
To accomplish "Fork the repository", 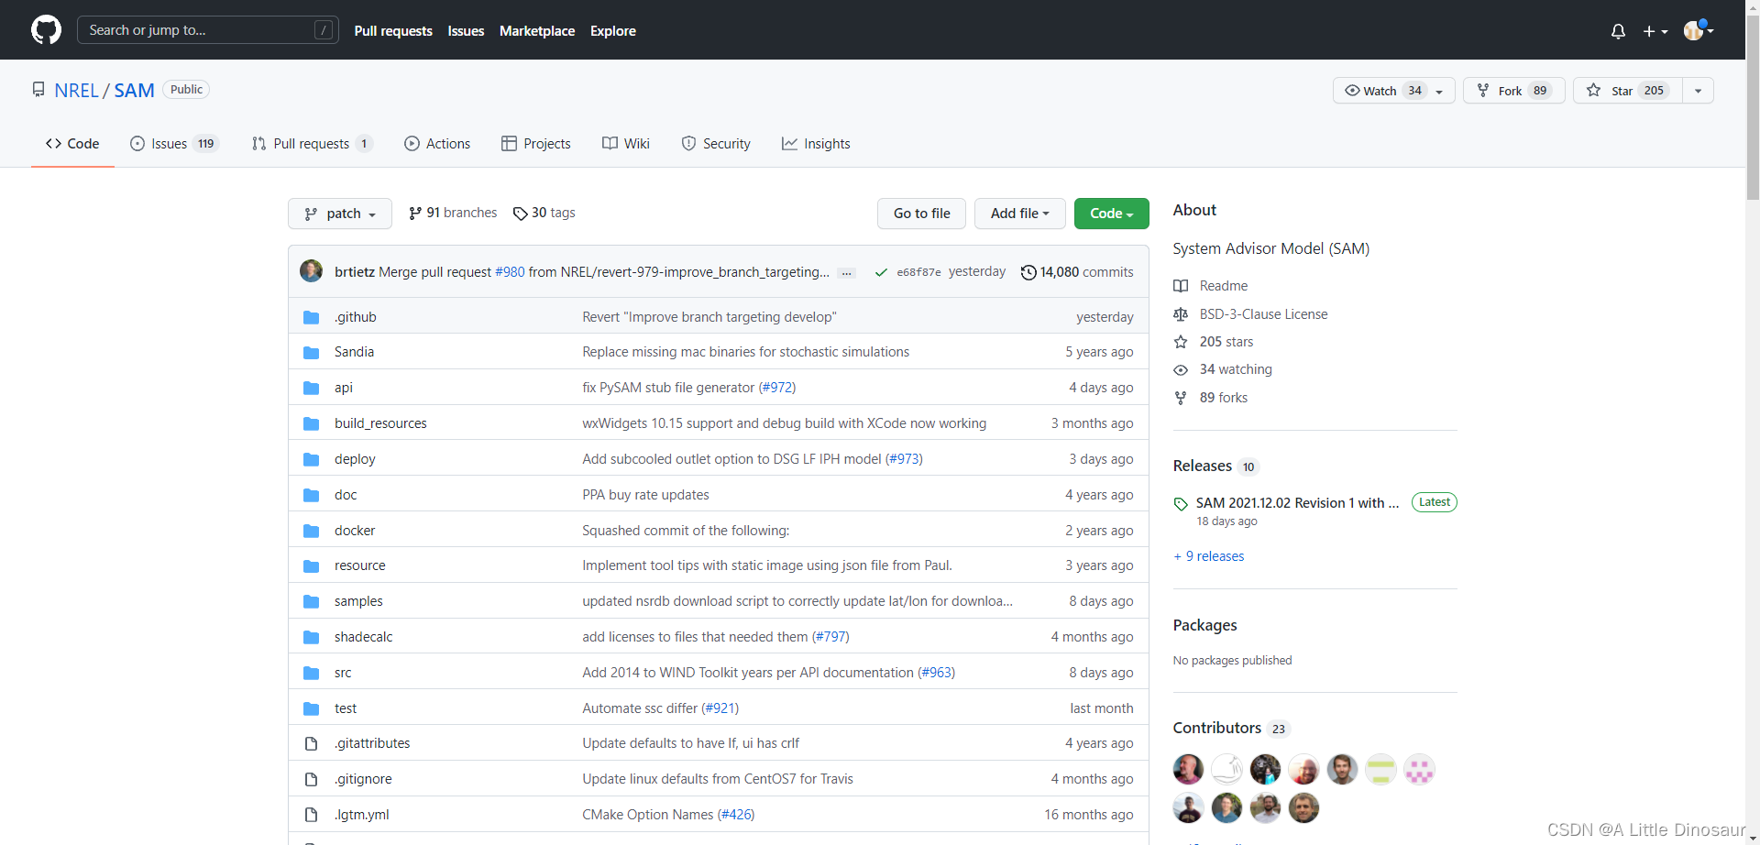I will click(x=1514, y=91).
